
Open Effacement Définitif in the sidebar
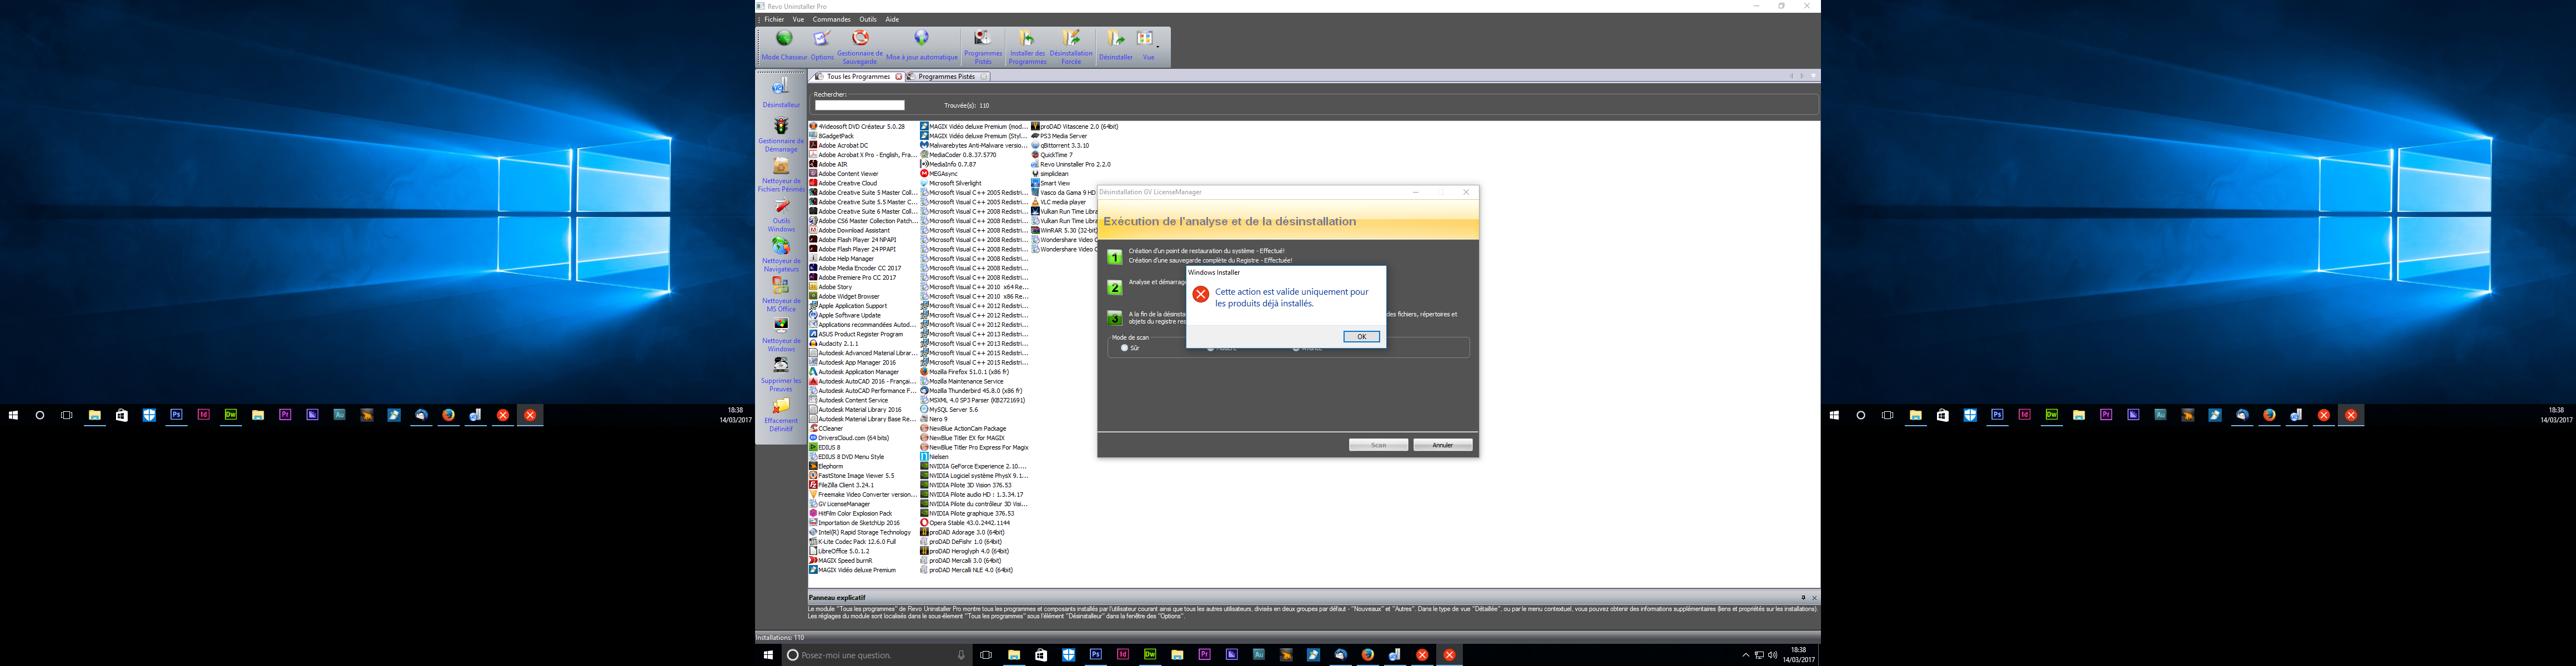pos(781,415)
